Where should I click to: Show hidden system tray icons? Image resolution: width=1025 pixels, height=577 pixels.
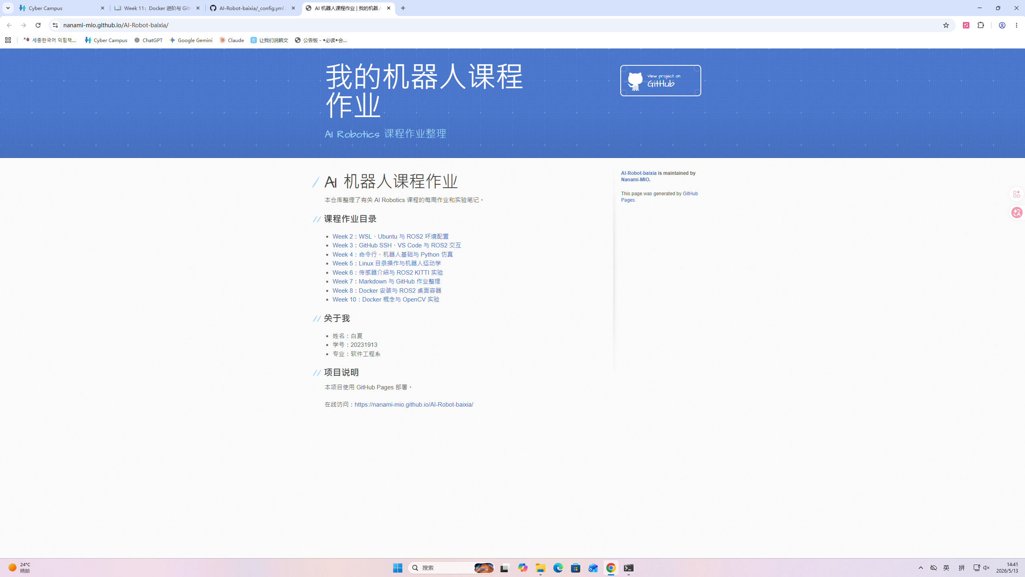pos(921,568)
